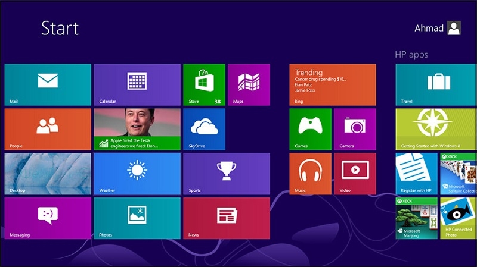
Task: Open the People tile
Action: [48, 129]
